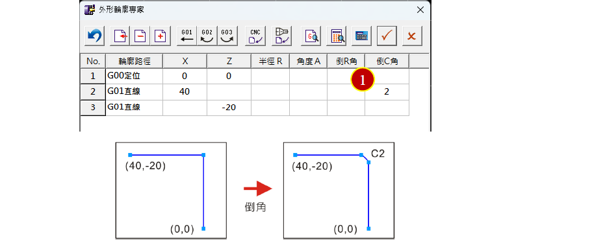This screenshot has height=245, width=592.
Task: Select the G01 straight line tool
Action: pos(187,36)
